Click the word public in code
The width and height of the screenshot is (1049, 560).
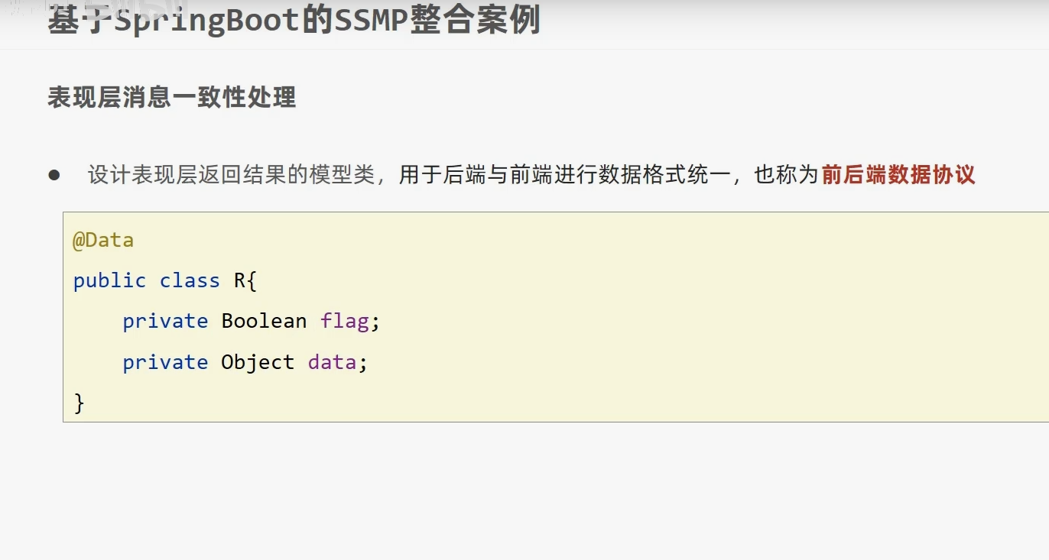click(109, 280)
